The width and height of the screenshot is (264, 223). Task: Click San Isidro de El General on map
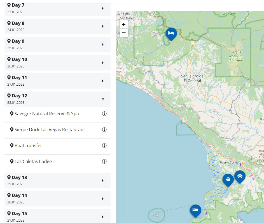[192, 78]
